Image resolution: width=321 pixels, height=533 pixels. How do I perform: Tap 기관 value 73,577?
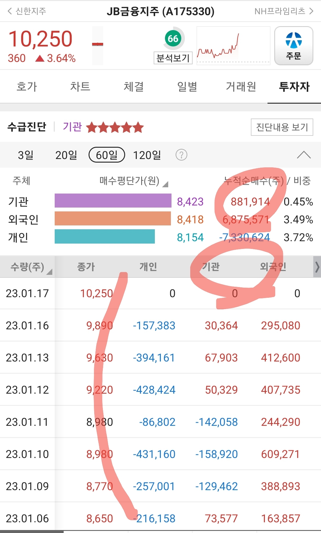[x=221, y=518]
